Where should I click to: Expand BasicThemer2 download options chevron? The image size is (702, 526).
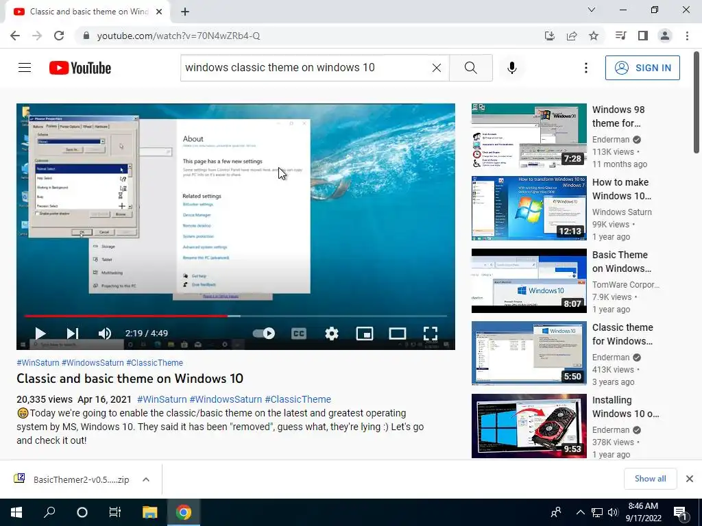(x=146, y=479)
